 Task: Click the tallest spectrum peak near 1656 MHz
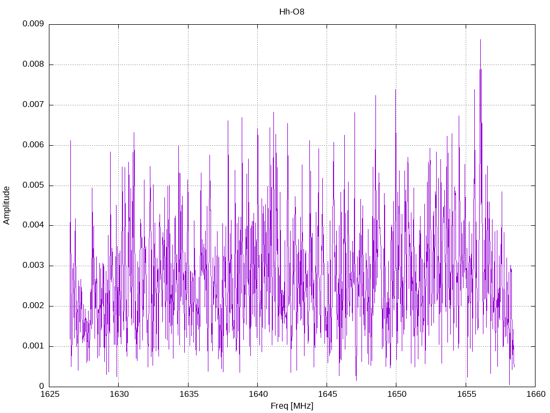point(480,40)
